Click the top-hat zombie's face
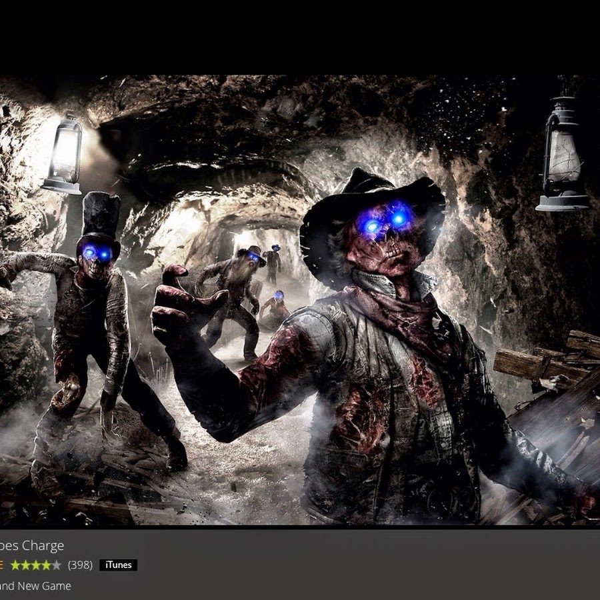600x600 pixels. tap(97, 257)
